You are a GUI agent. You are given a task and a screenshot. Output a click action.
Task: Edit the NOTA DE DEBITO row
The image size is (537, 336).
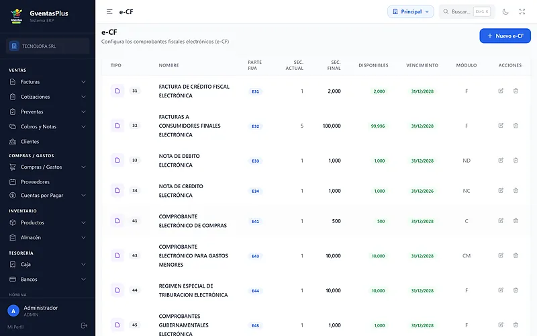pyautogui.click(x=501, y=160)
